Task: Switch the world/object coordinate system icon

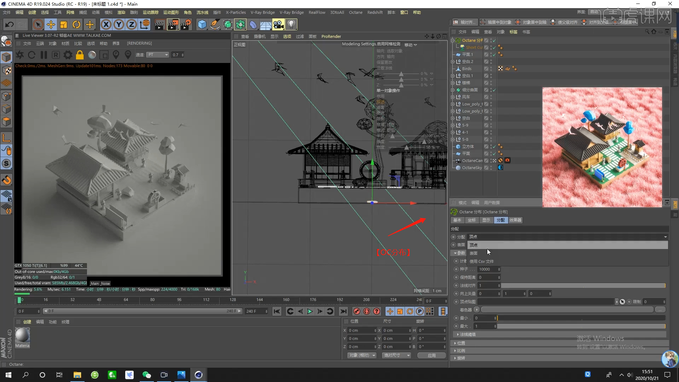Action: coord(145,24)
